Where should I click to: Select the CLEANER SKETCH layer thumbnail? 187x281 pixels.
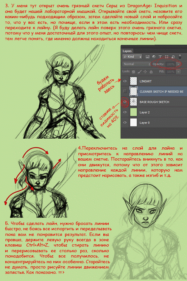pyautogui.click(x=134, y=91)
